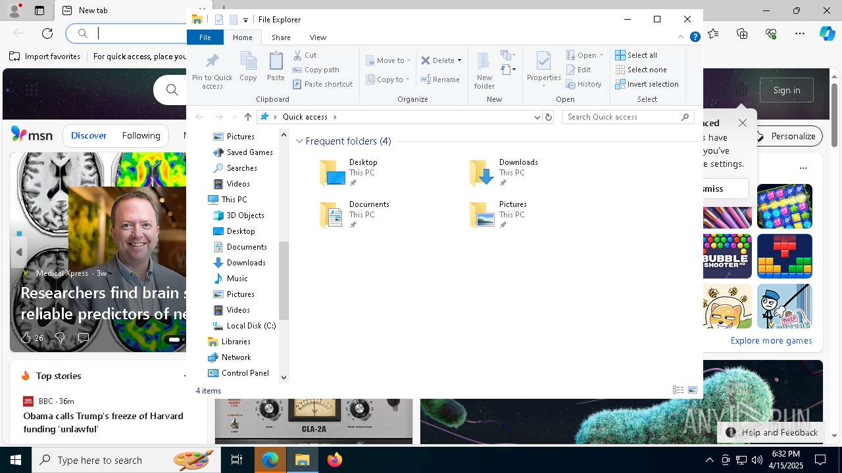Collapse the Frequent folders group
Viewport: 842px width, 473px height.
click(299, 141)
